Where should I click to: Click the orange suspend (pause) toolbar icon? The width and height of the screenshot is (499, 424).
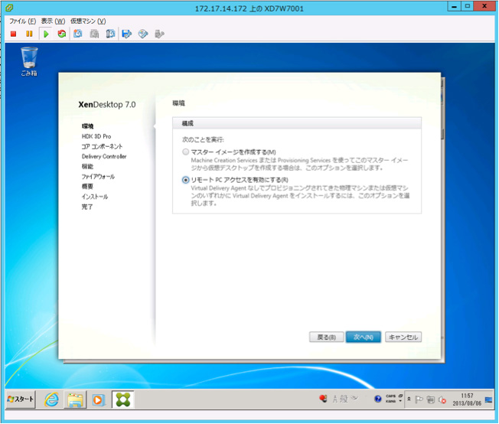point(29,34)
